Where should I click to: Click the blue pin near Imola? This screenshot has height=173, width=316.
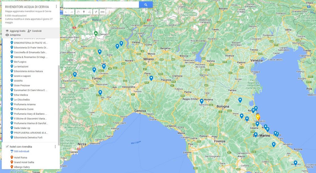coord(242,116)
